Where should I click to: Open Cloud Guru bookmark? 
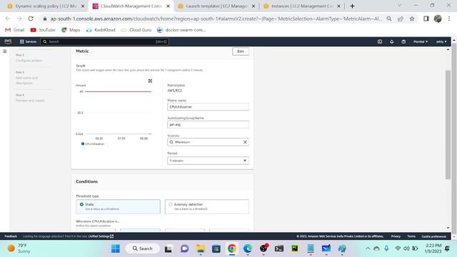pyautogui.click(x=136, y=30)
